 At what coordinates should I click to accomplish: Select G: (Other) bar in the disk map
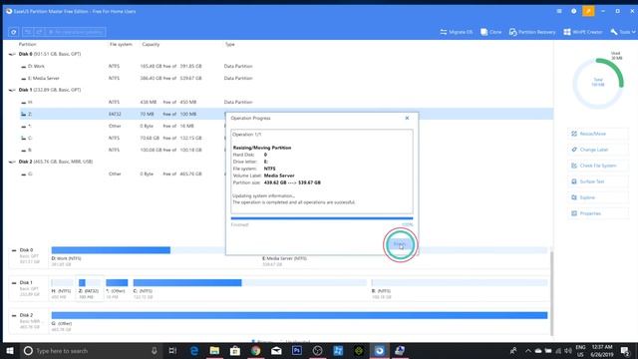(x=299, y=315)
